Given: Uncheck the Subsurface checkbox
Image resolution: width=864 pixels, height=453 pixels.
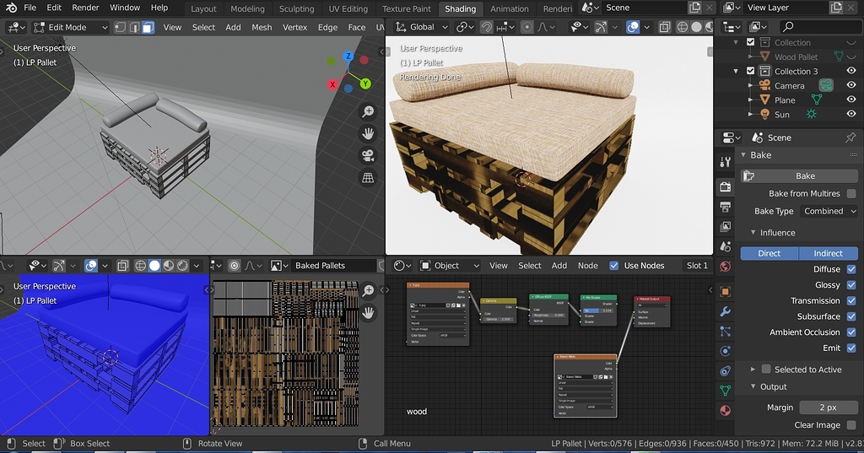Looking at the screenshot, I should click(851, 316).
